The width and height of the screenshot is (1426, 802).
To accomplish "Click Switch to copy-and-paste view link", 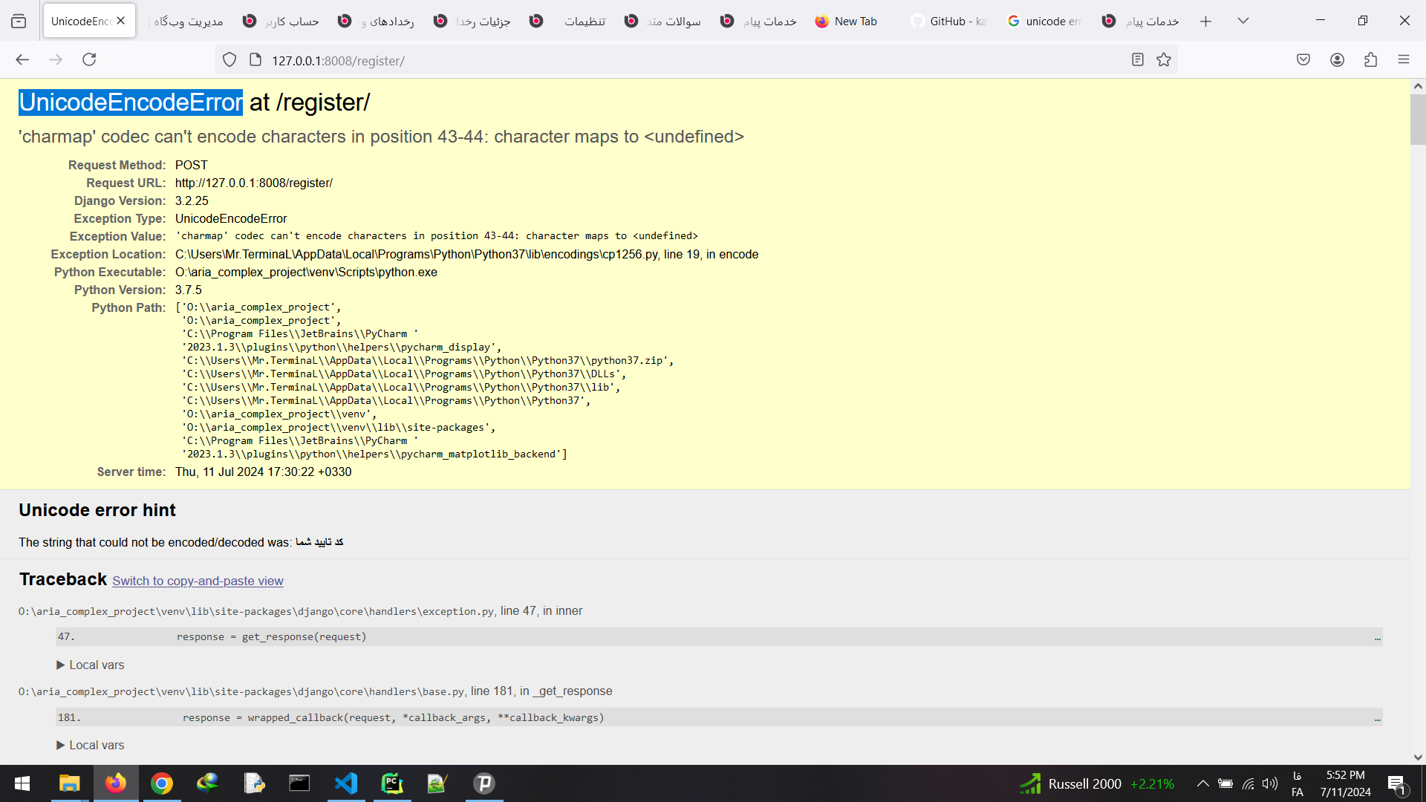I will tap(198, 581).
